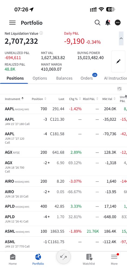127x276 pixels.
Task: Open column settings sliders icon
Action: pyautogui.click(x=119, y=89)
